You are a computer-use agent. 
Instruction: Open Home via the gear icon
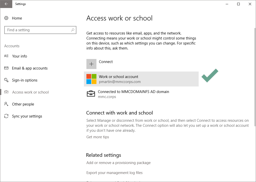pos(6,18)
